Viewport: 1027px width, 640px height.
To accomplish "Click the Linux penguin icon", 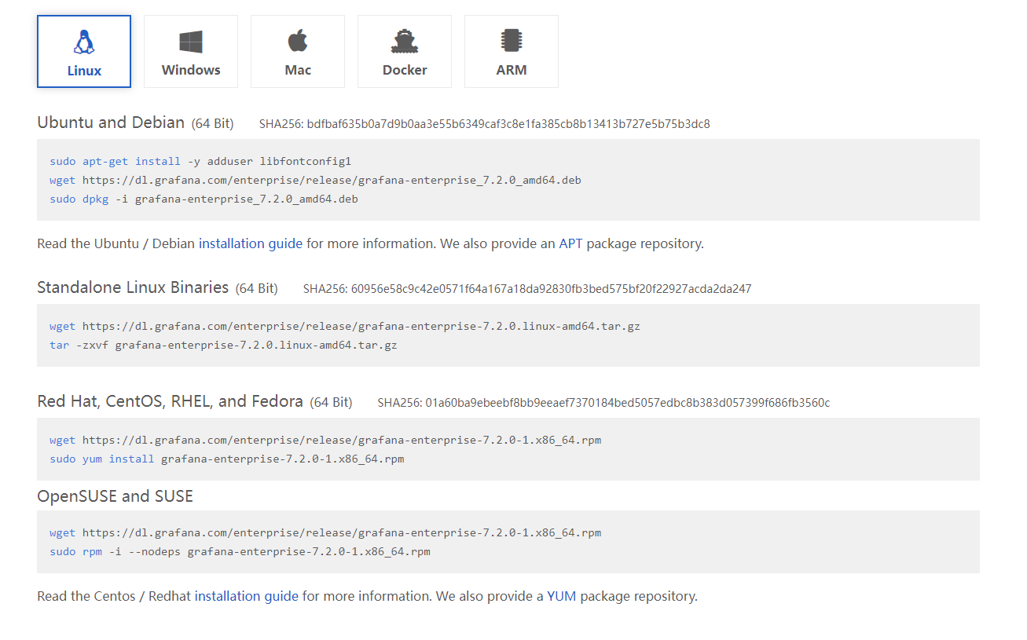I will [x=84, y=40].
